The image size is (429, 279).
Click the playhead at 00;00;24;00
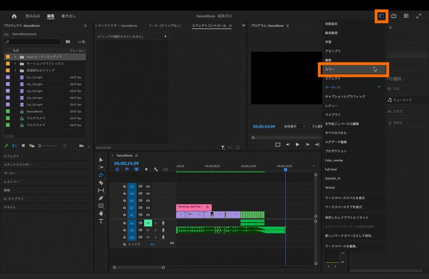coord(286,170)
